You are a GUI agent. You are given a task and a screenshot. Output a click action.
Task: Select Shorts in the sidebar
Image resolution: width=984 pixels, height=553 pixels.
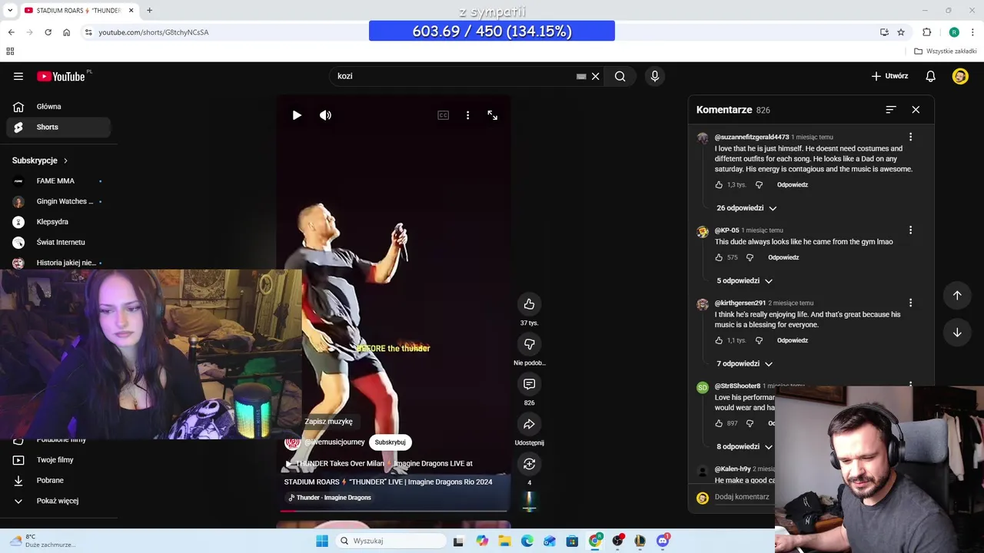[x=58, y=127]
